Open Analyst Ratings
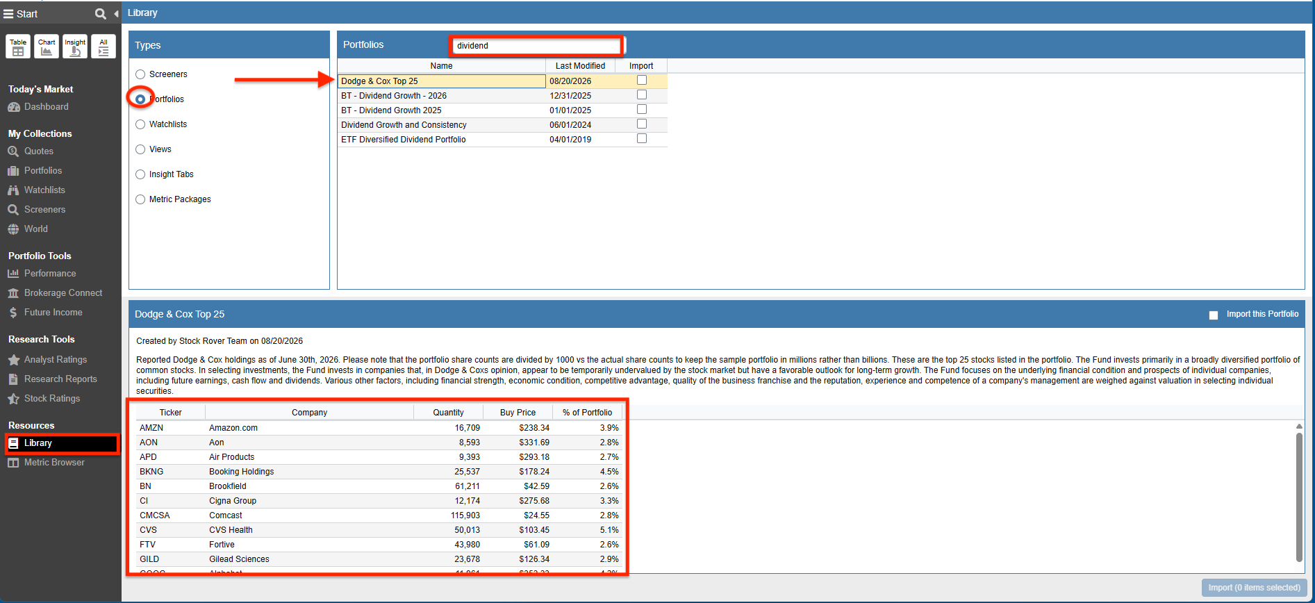 (x=56, y=360)
